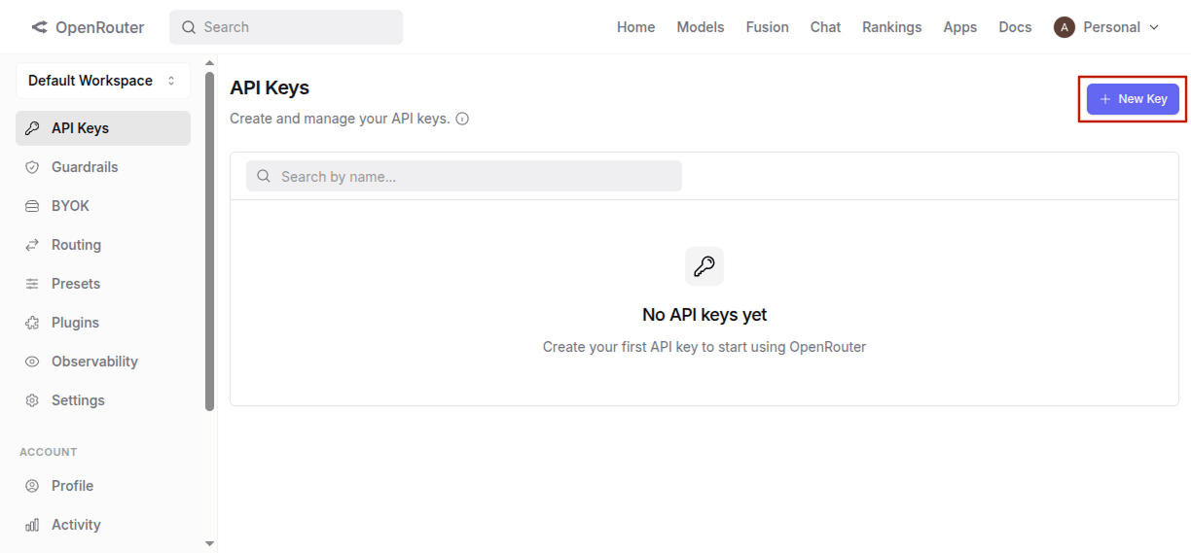Click the Guardrails shield icon
This screenshot has height=553, width=1191.
32,167
